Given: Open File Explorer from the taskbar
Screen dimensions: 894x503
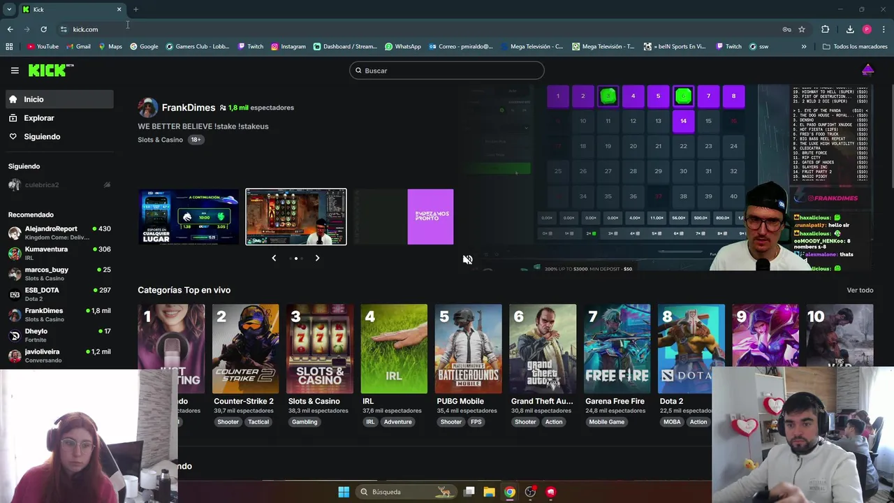Looking at the screenshot, I should (490, 492).
